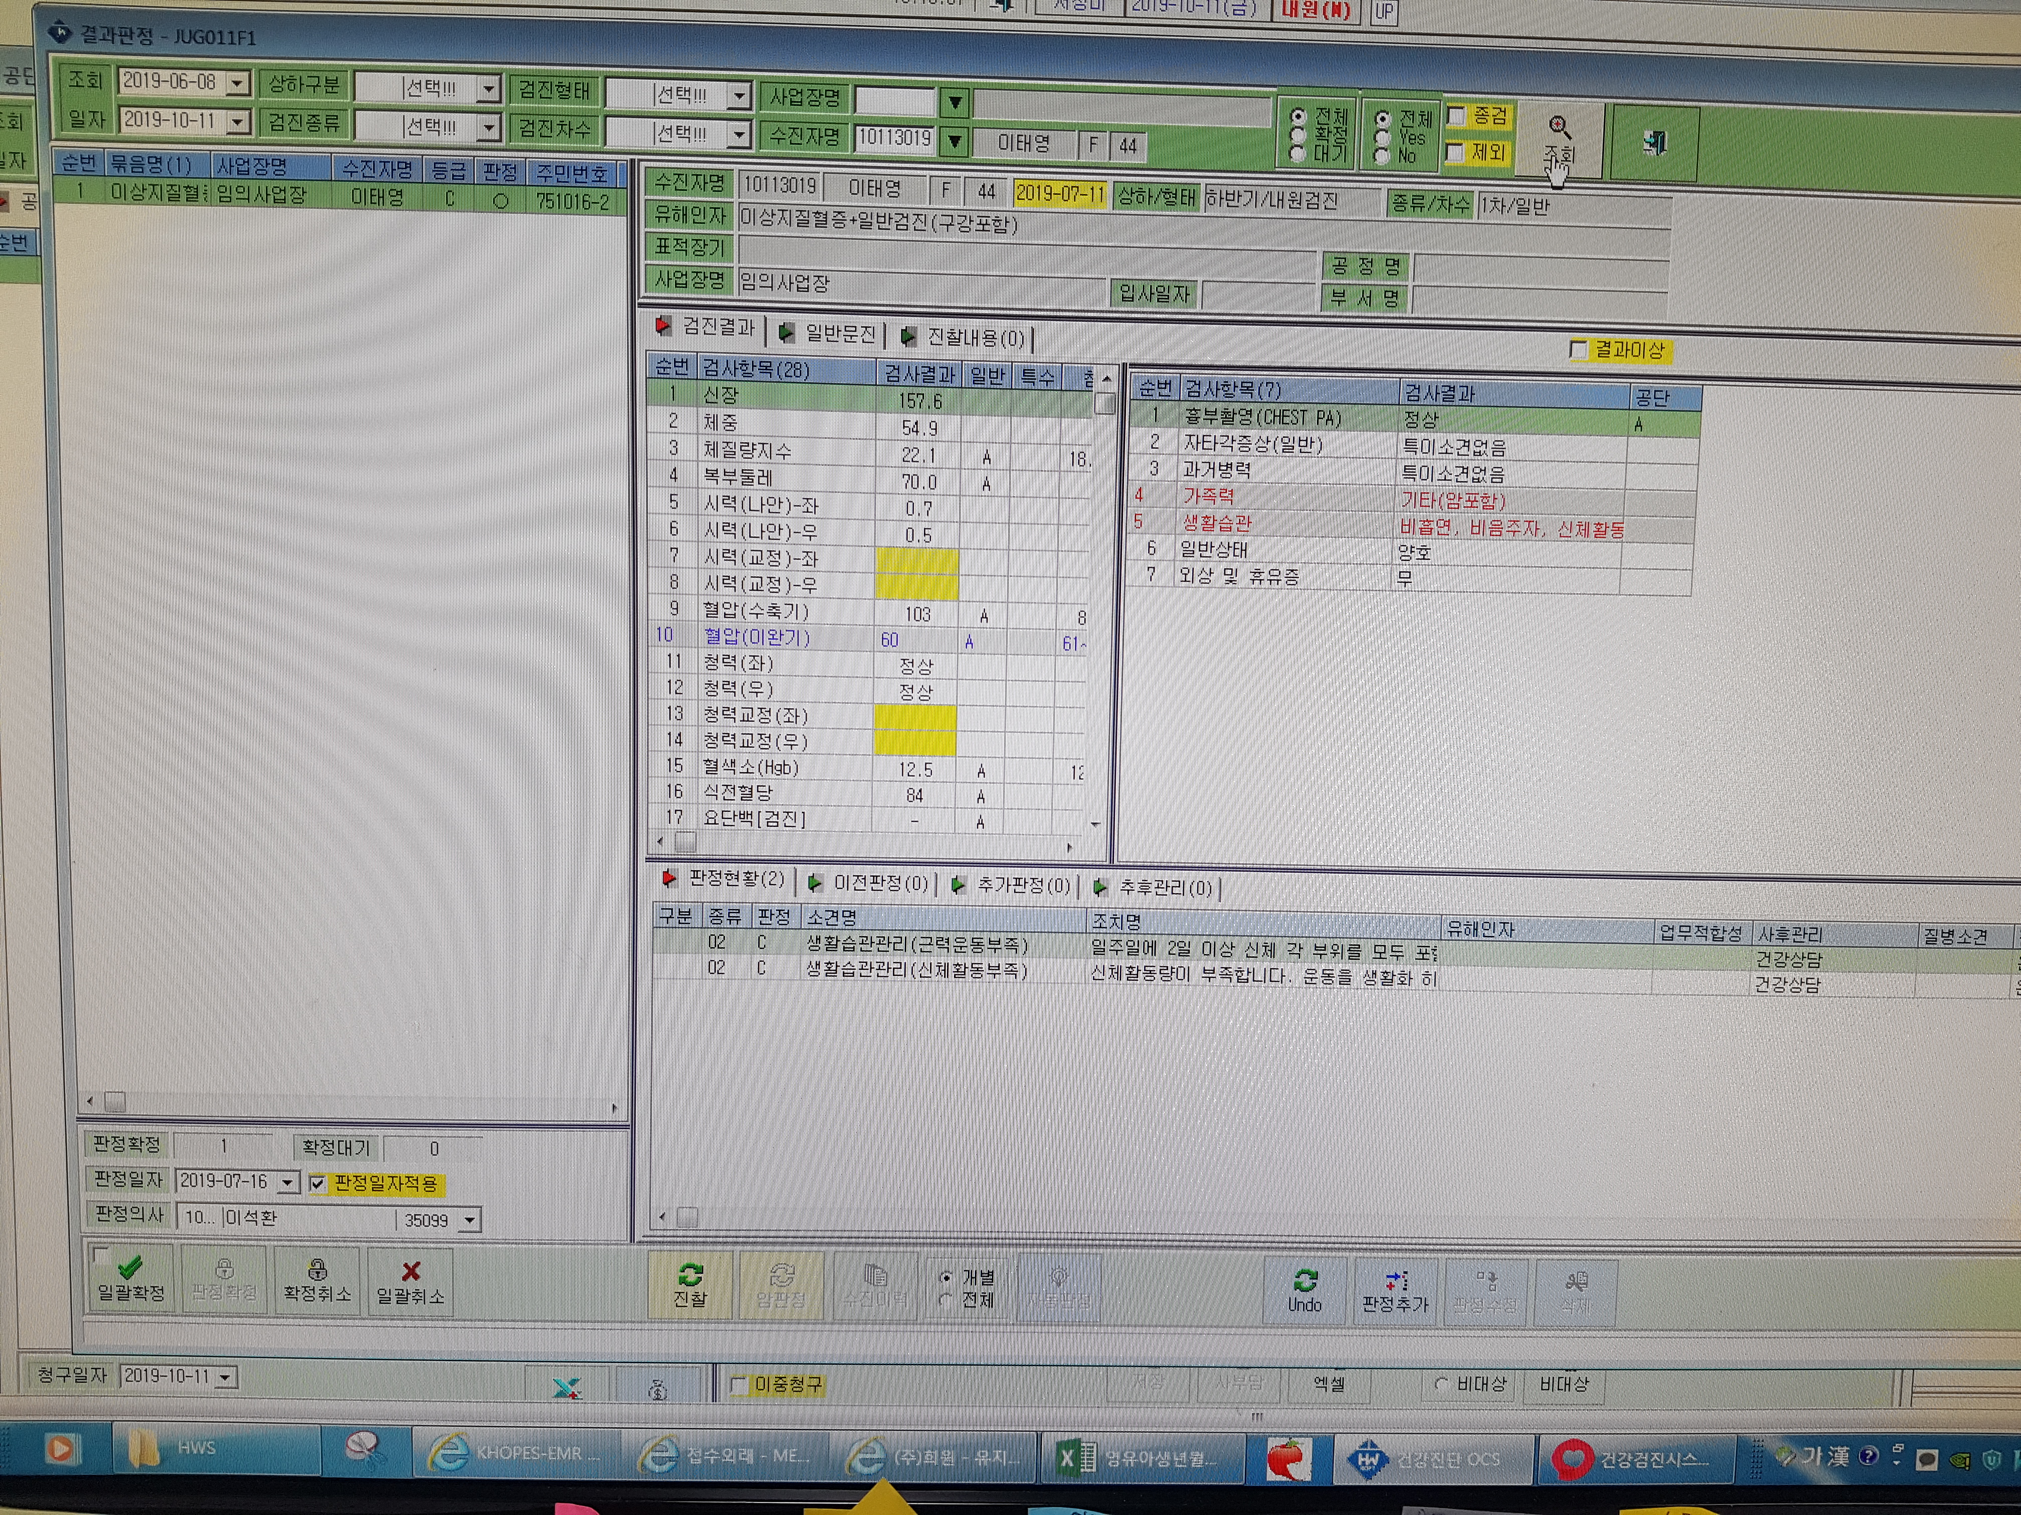Open the 상하구분 dropdown
Screen dimensions: 2021x1515
(x=490, y=89)
